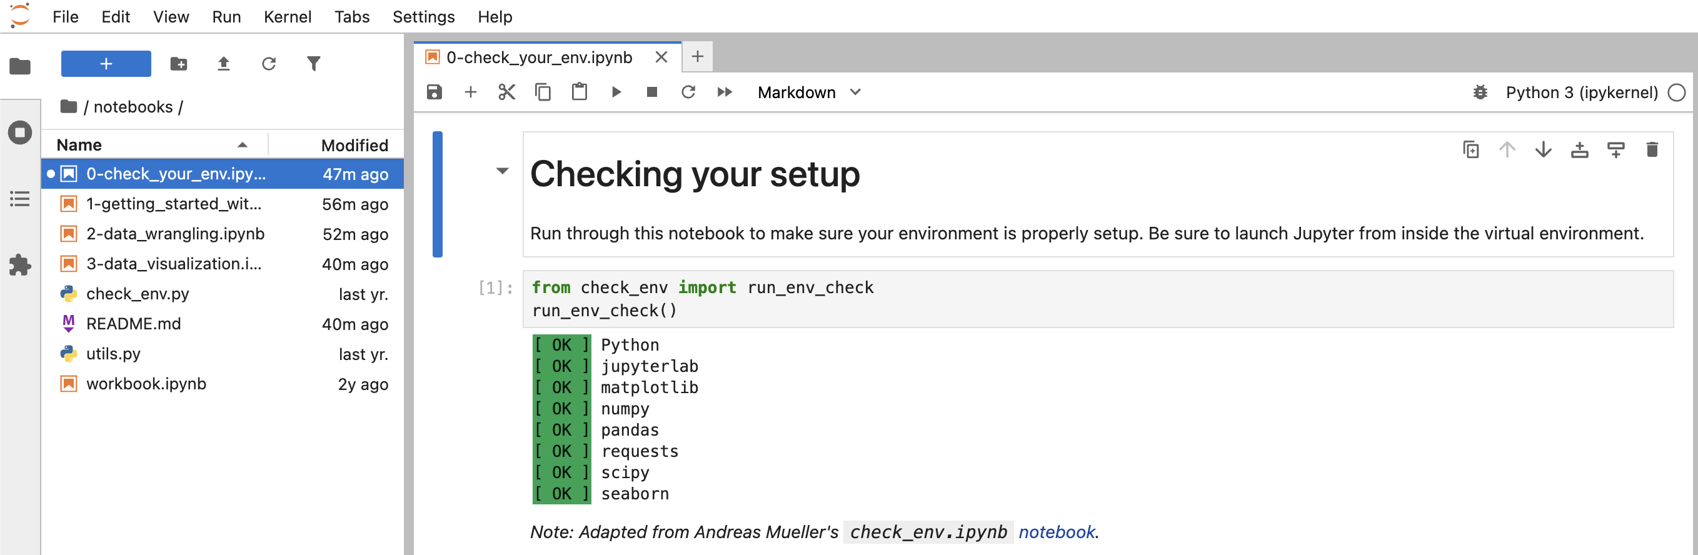Open the Table of Contents sidebar

pos(20,199)
